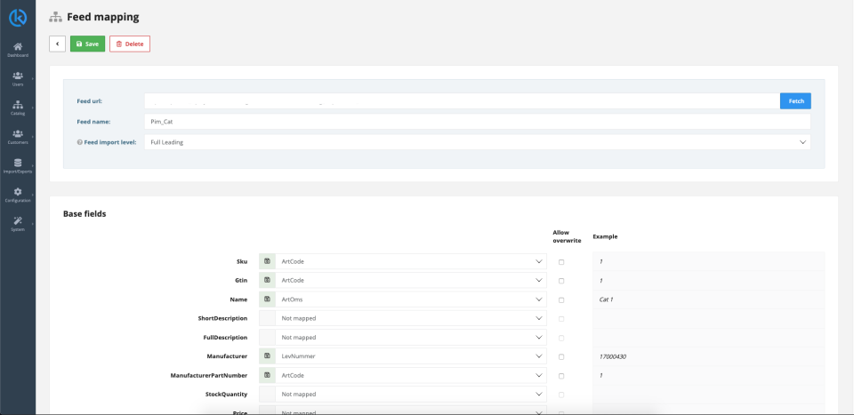Toggle Allow overwrite for FullDescription
Viewport: 854px width, 415px height.
click(561, 339)
